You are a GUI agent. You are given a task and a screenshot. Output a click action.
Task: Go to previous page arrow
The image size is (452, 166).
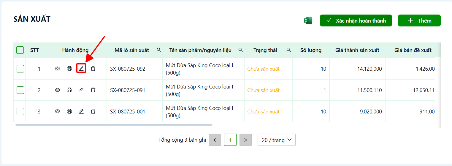tap(215, 140)
